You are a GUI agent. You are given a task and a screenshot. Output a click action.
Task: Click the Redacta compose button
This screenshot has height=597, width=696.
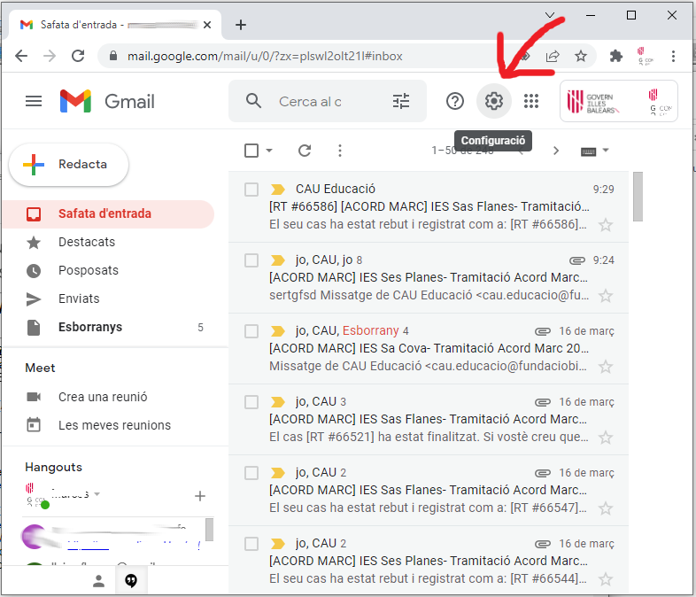coord(69,165)
